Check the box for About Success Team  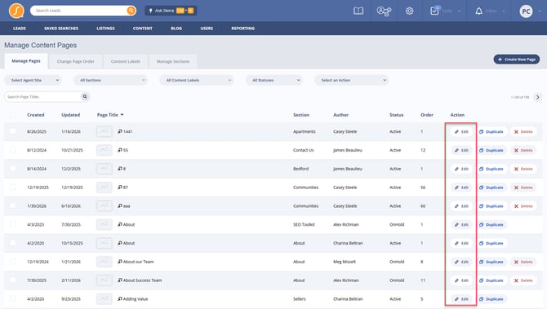pos(13,280)
